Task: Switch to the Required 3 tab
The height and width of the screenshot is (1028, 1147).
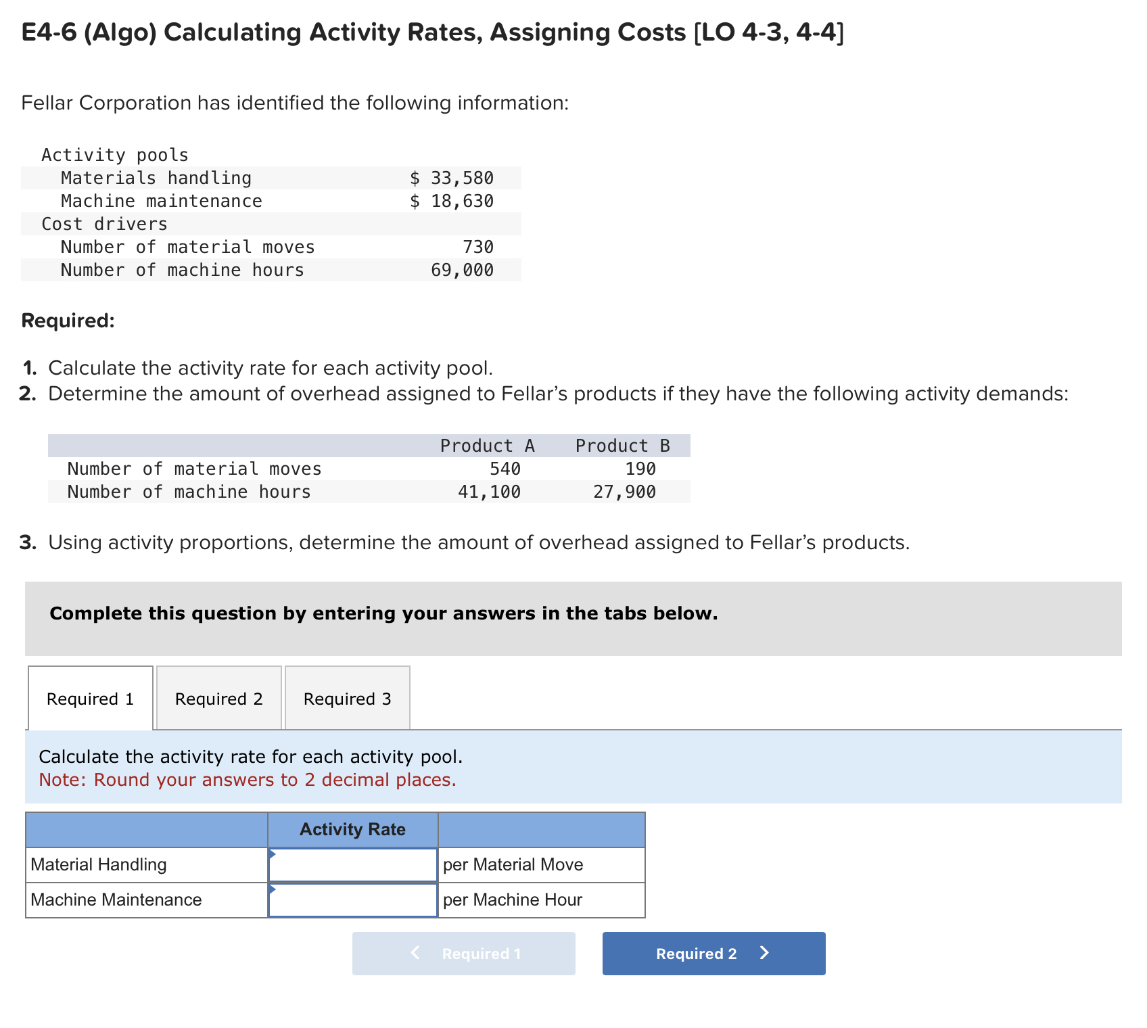Action: click(347, 698)
